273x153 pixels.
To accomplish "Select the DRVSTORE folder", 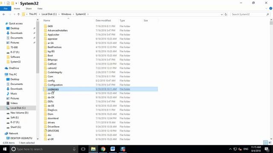I will (53, 131).
